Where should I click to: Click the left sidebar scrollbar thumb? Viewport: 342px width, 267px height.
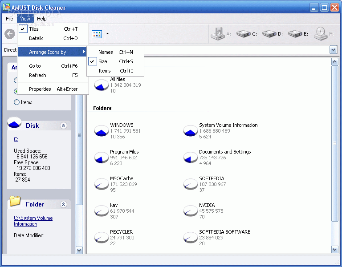[x=79, y=135]
